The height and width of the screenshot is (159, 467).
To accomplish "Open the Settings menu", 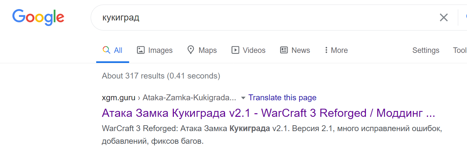I will 426,50.
